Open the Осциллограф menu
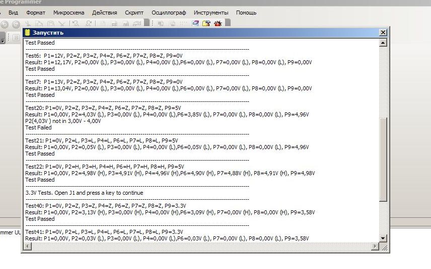 [169, 13]
